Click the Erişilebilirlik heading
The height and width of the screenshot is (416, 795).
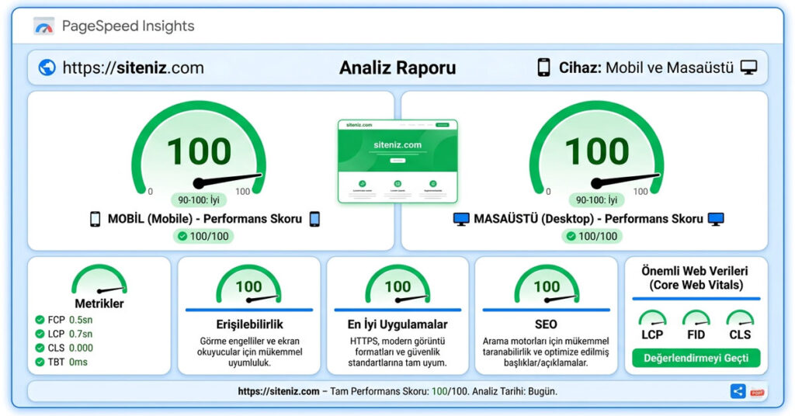[249, 324]
